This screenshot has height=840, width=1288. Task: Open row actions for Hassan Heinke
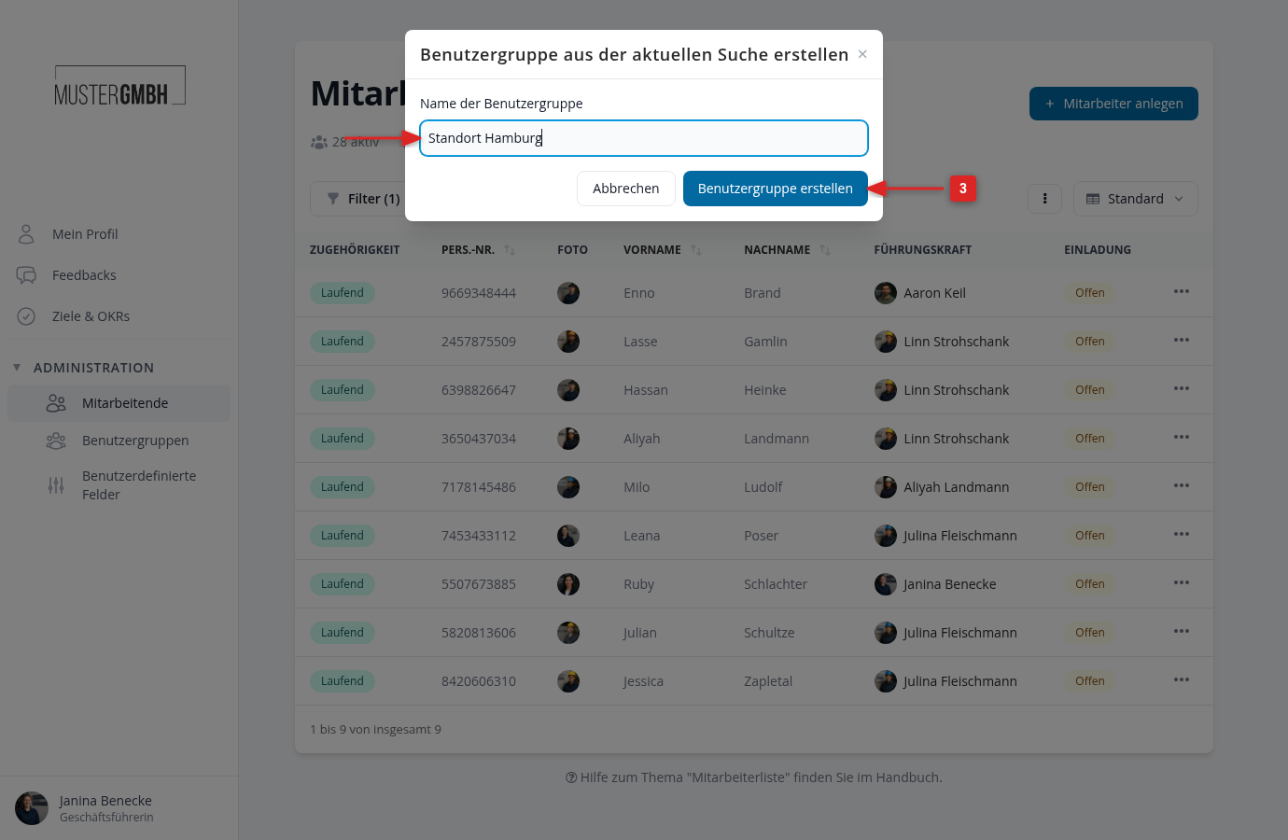pyautogui.click(x=1182, y=389)
